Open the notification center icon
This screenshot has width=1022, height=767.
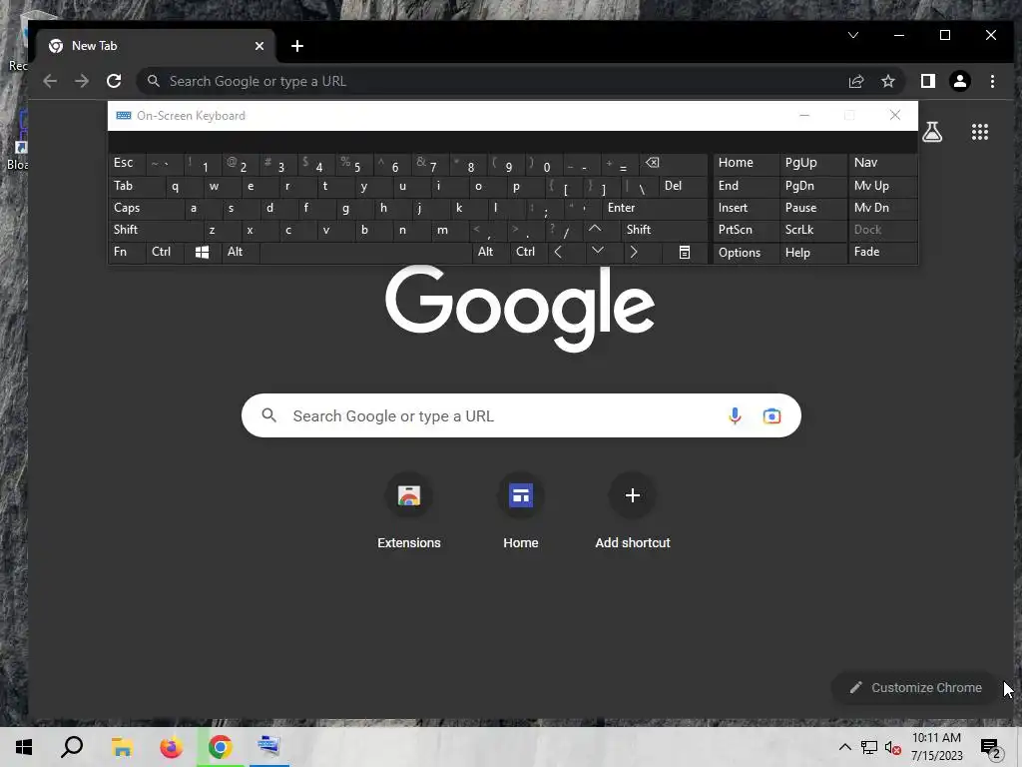click(x=990, y=747)
